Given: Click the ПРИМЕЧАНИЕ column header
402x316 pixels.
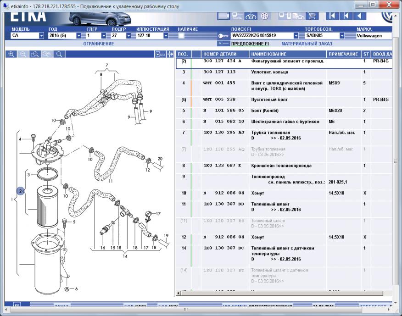Looking at the screenshot, I should pyautogui.click(x=343, y=54).
